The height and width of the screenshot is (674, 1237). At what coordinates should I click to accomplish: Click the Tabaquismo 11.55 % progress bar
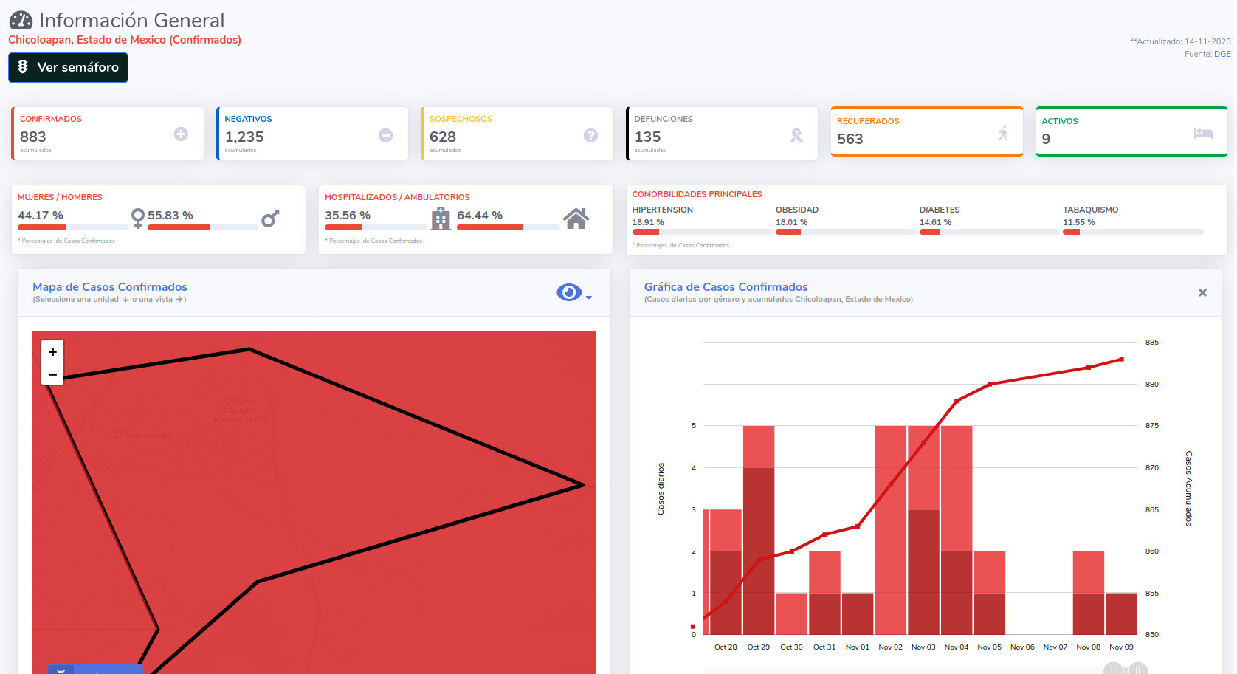(x=1133, y=232)
